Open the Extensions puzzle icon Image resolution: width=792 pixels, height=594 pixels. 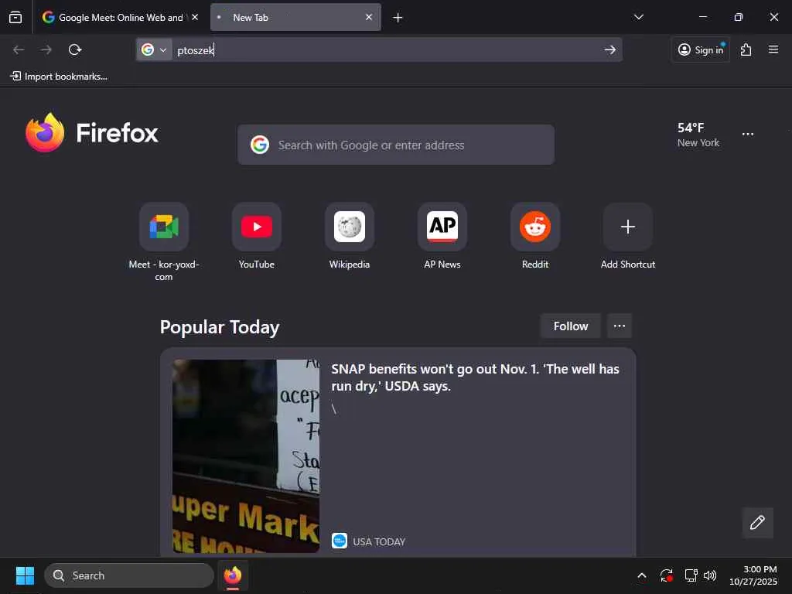pos(746,49)
